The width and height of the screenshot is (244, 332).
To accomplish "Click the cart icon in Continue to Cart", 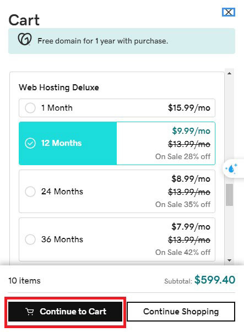I will (x=30, y=312).
